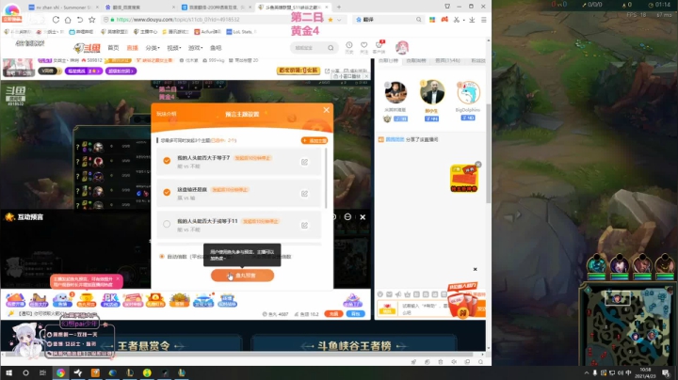The image size is (678, 380).
Task: Click the red packet floating ad
Action: pyautogui.click(x=464, y=179)
